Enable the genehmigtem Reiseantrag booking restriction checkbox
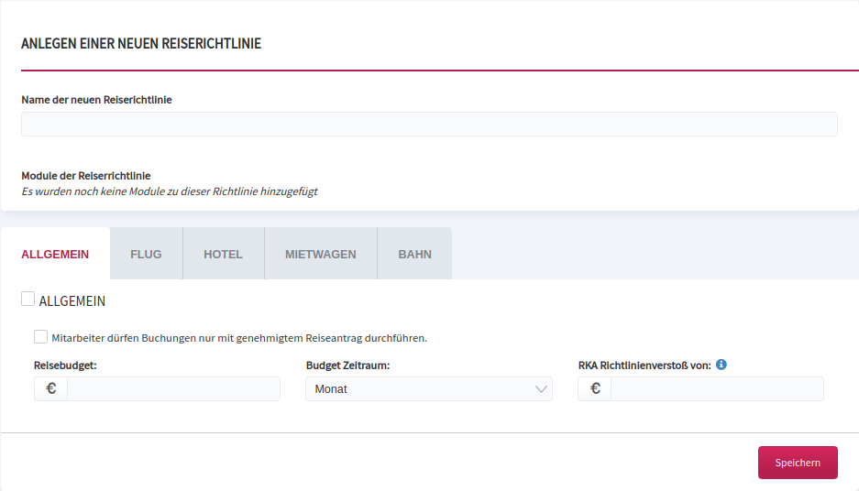 [x=40, y=336]
